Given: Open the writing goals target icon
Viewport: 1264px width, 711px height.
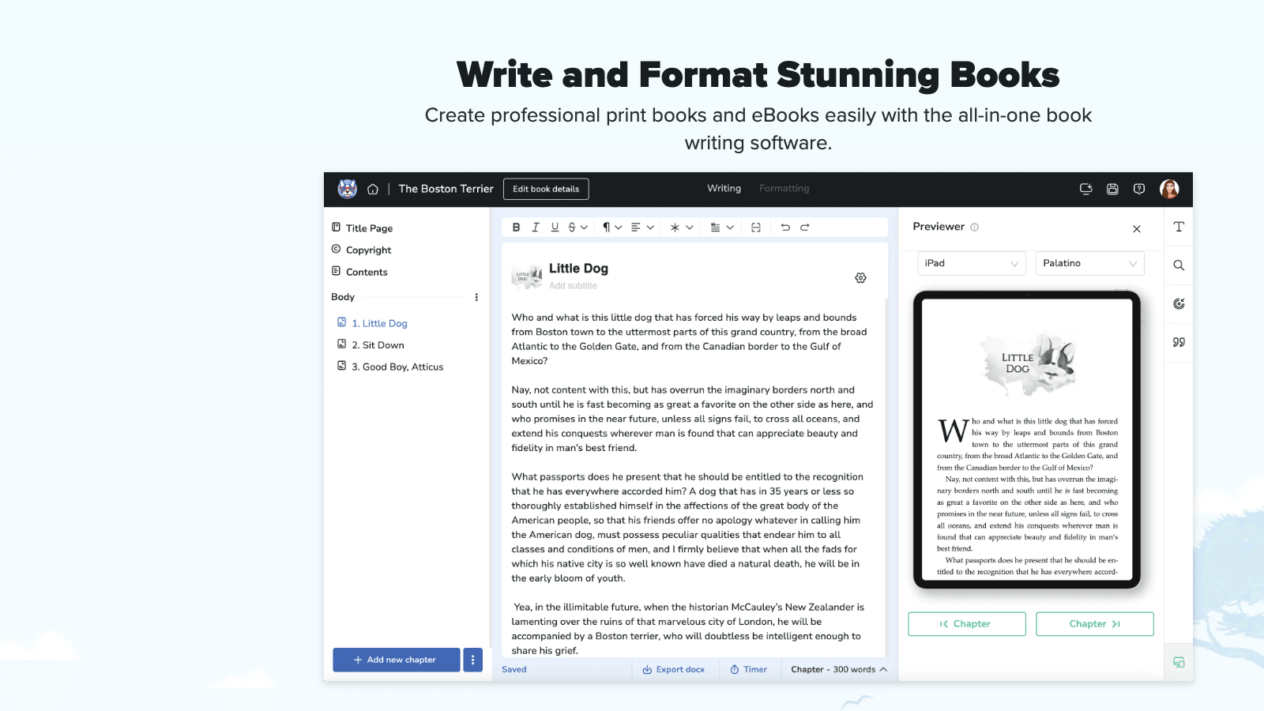Looking at the screenshot, I should click(x=1179, y=303).
